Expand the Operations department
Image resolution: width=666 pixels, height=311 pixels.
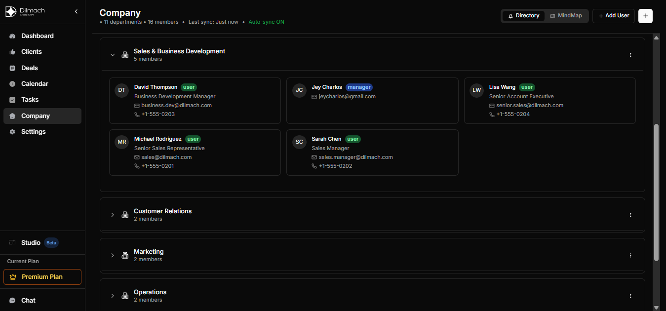113,296
